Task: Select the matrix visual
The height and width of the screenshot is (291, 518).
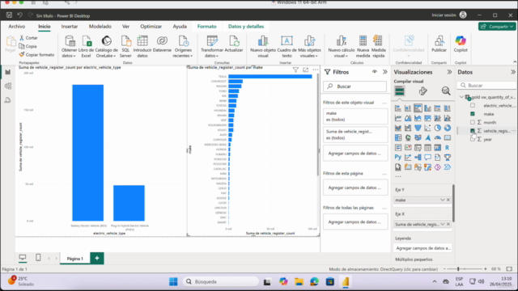Action: tap(437, 148)
